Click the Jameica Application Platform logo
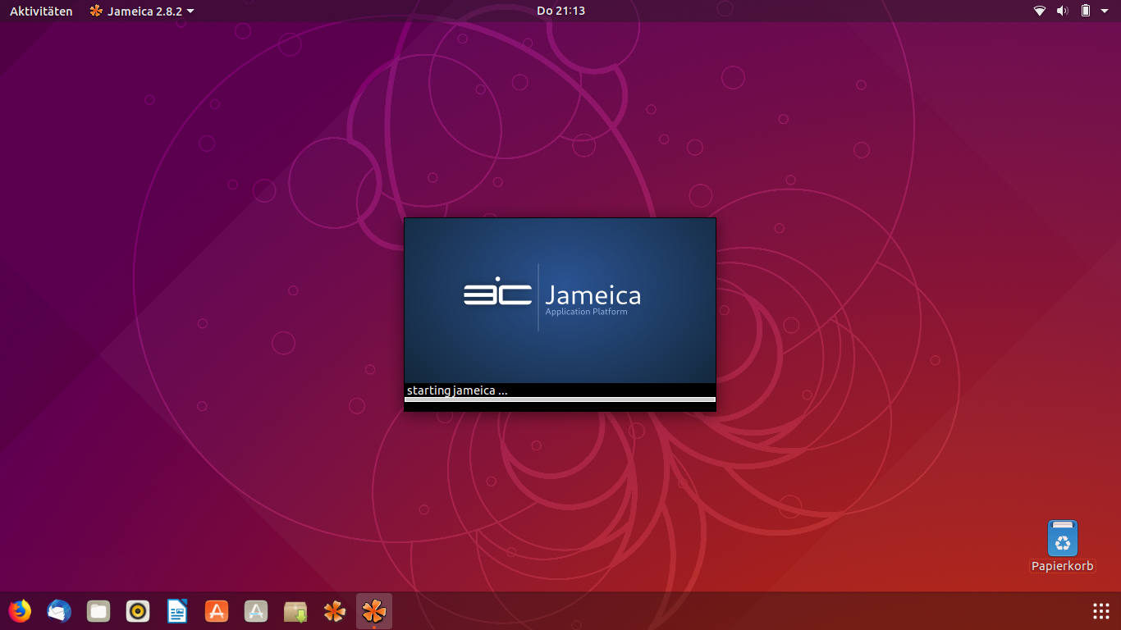 click(552, 296)
